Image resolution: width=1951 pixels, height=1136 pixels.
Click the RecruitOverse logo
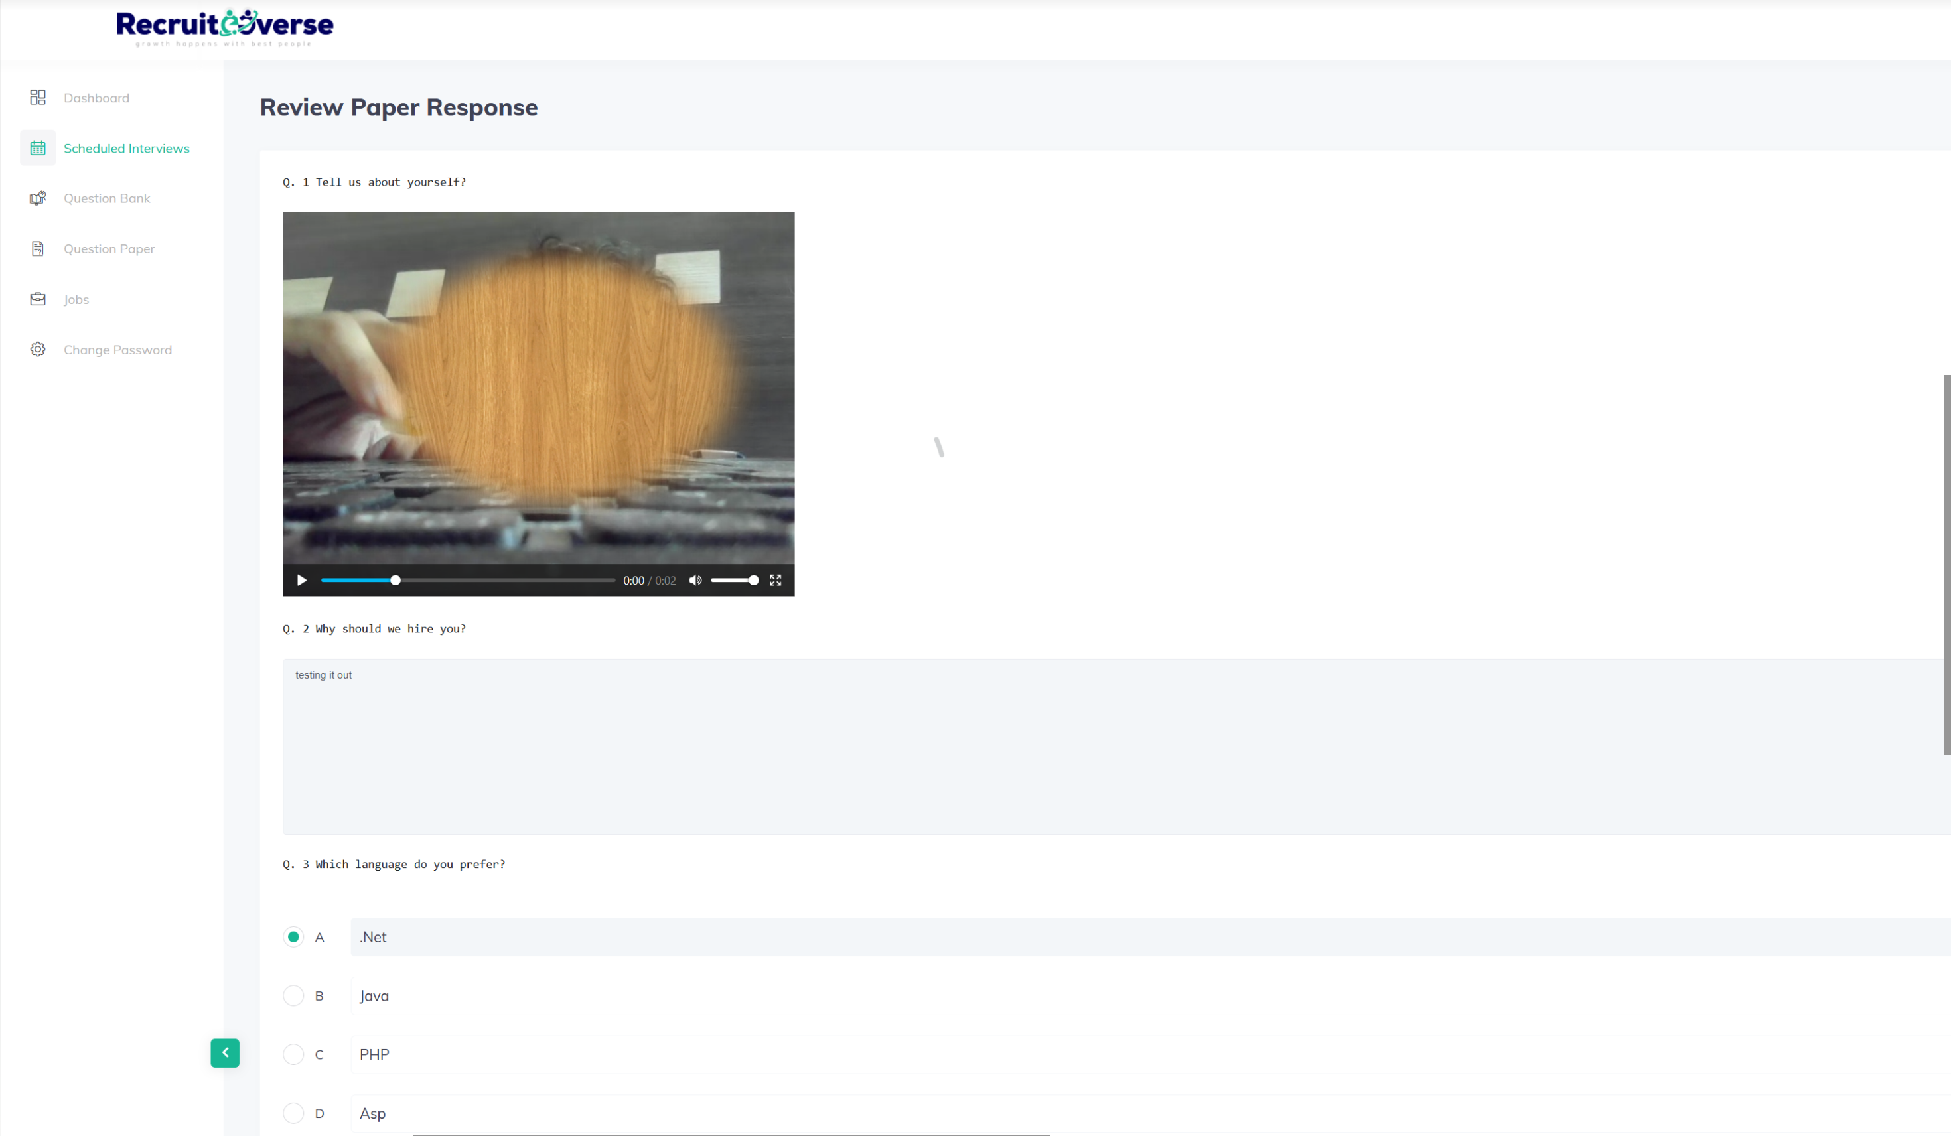point(224,27)
